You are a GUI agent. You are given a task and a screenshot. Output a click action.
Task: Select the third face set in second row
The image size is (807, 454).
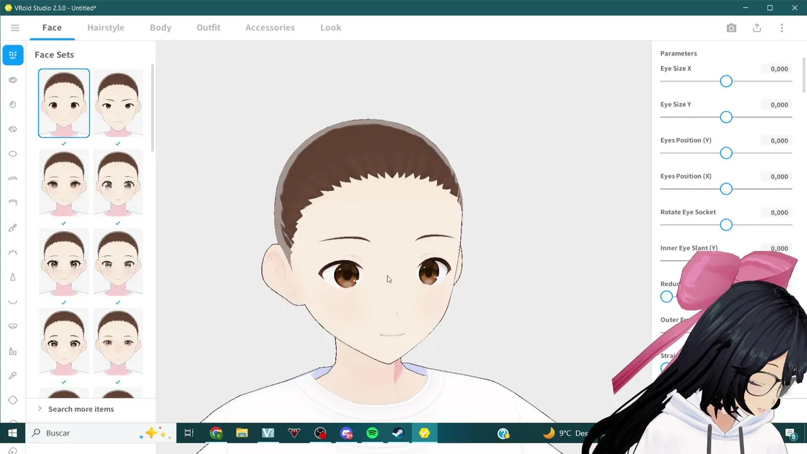64,182
